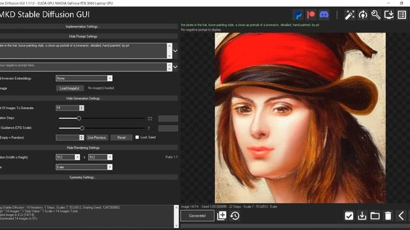The width and height of the screenshot is (410, 230).
Task: Click 'No negative prompt to display' text
Action: click(201, 30)
